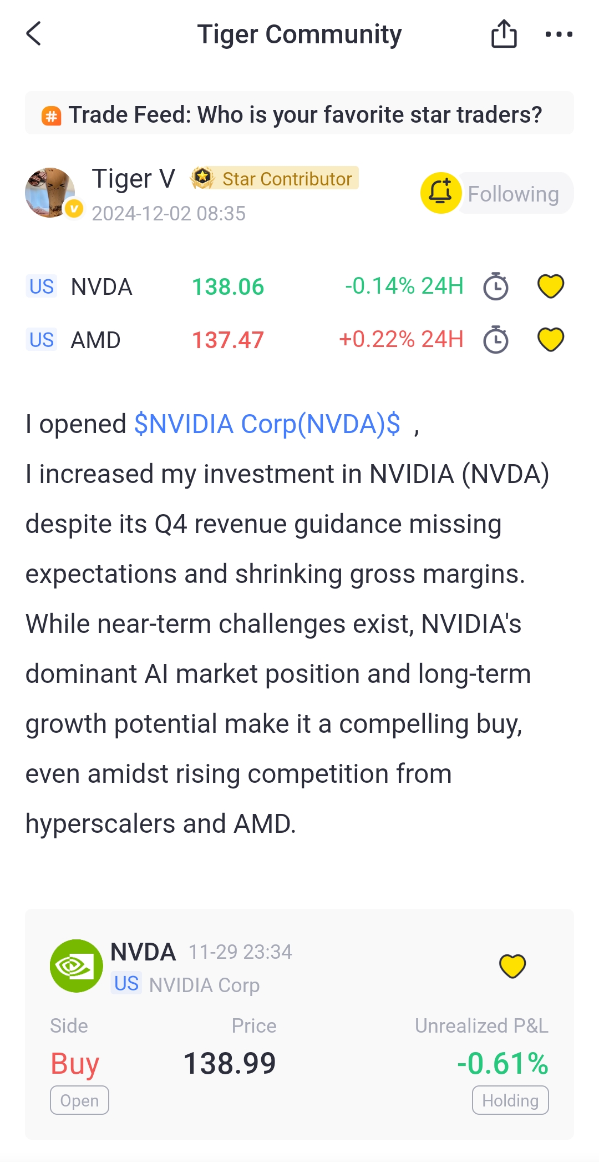Tap the Star Contributor badge

275,178
